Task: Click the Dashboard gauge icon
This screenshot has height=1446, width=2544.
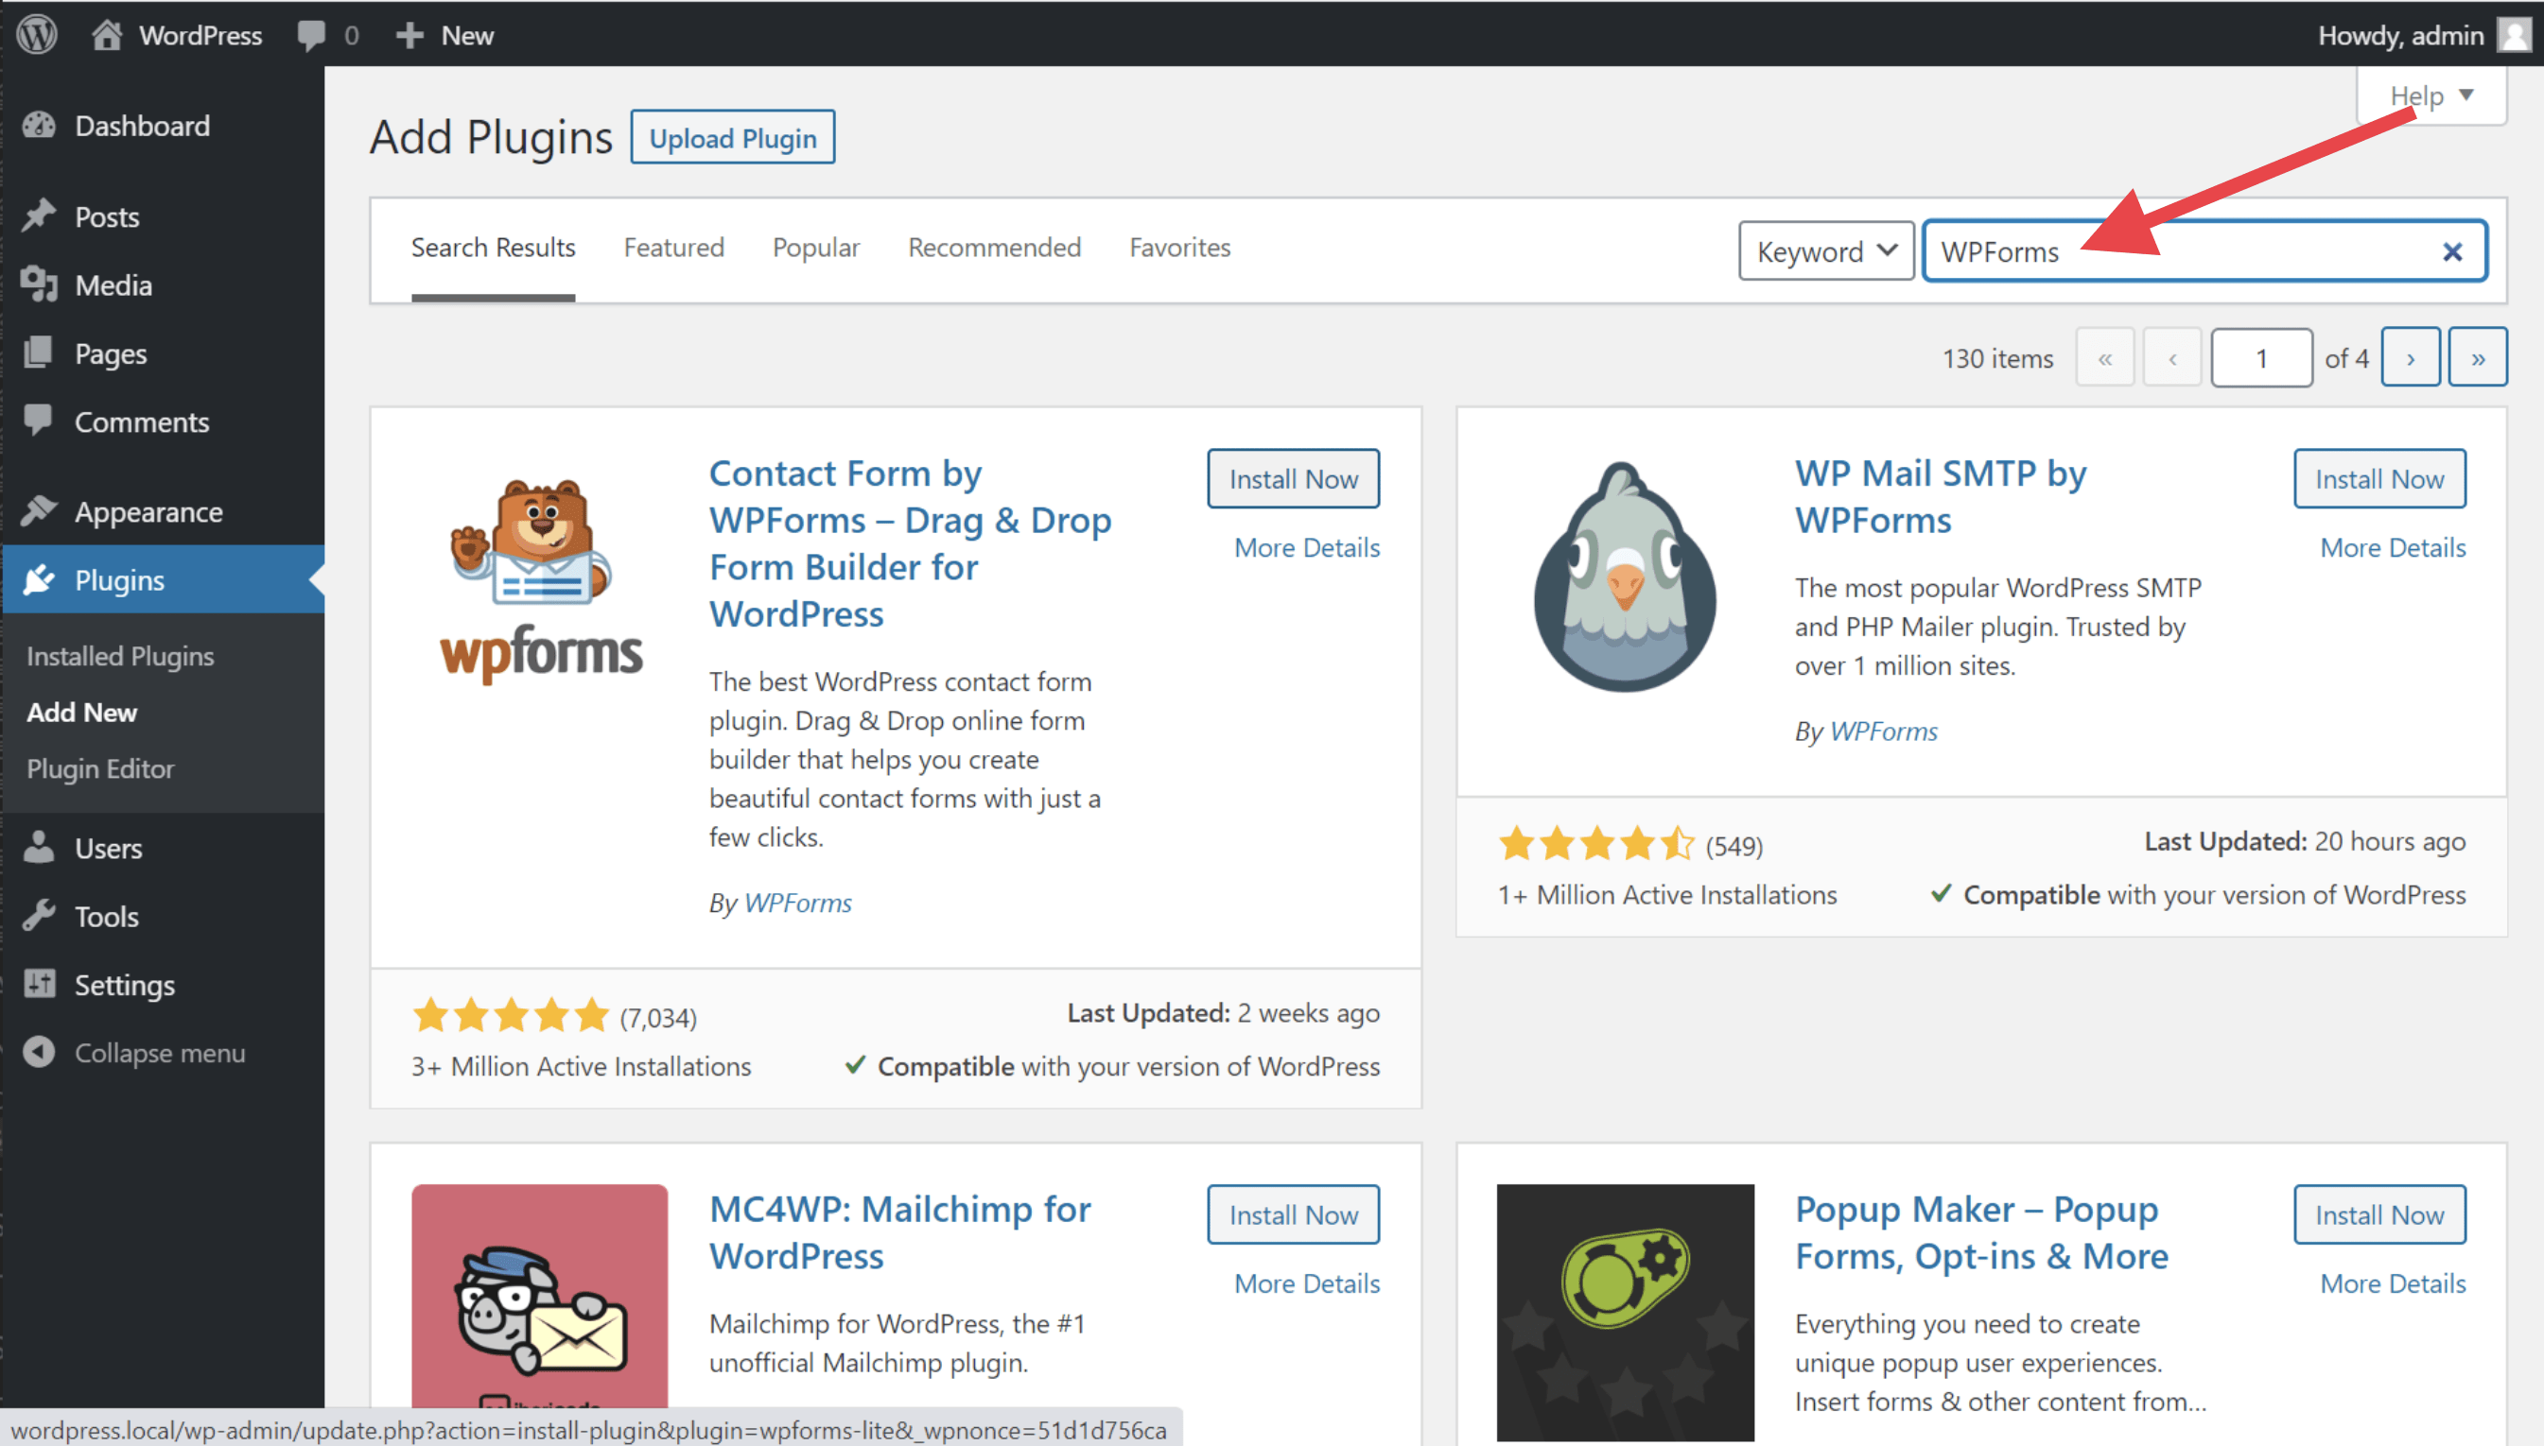Action: [39, 126]
